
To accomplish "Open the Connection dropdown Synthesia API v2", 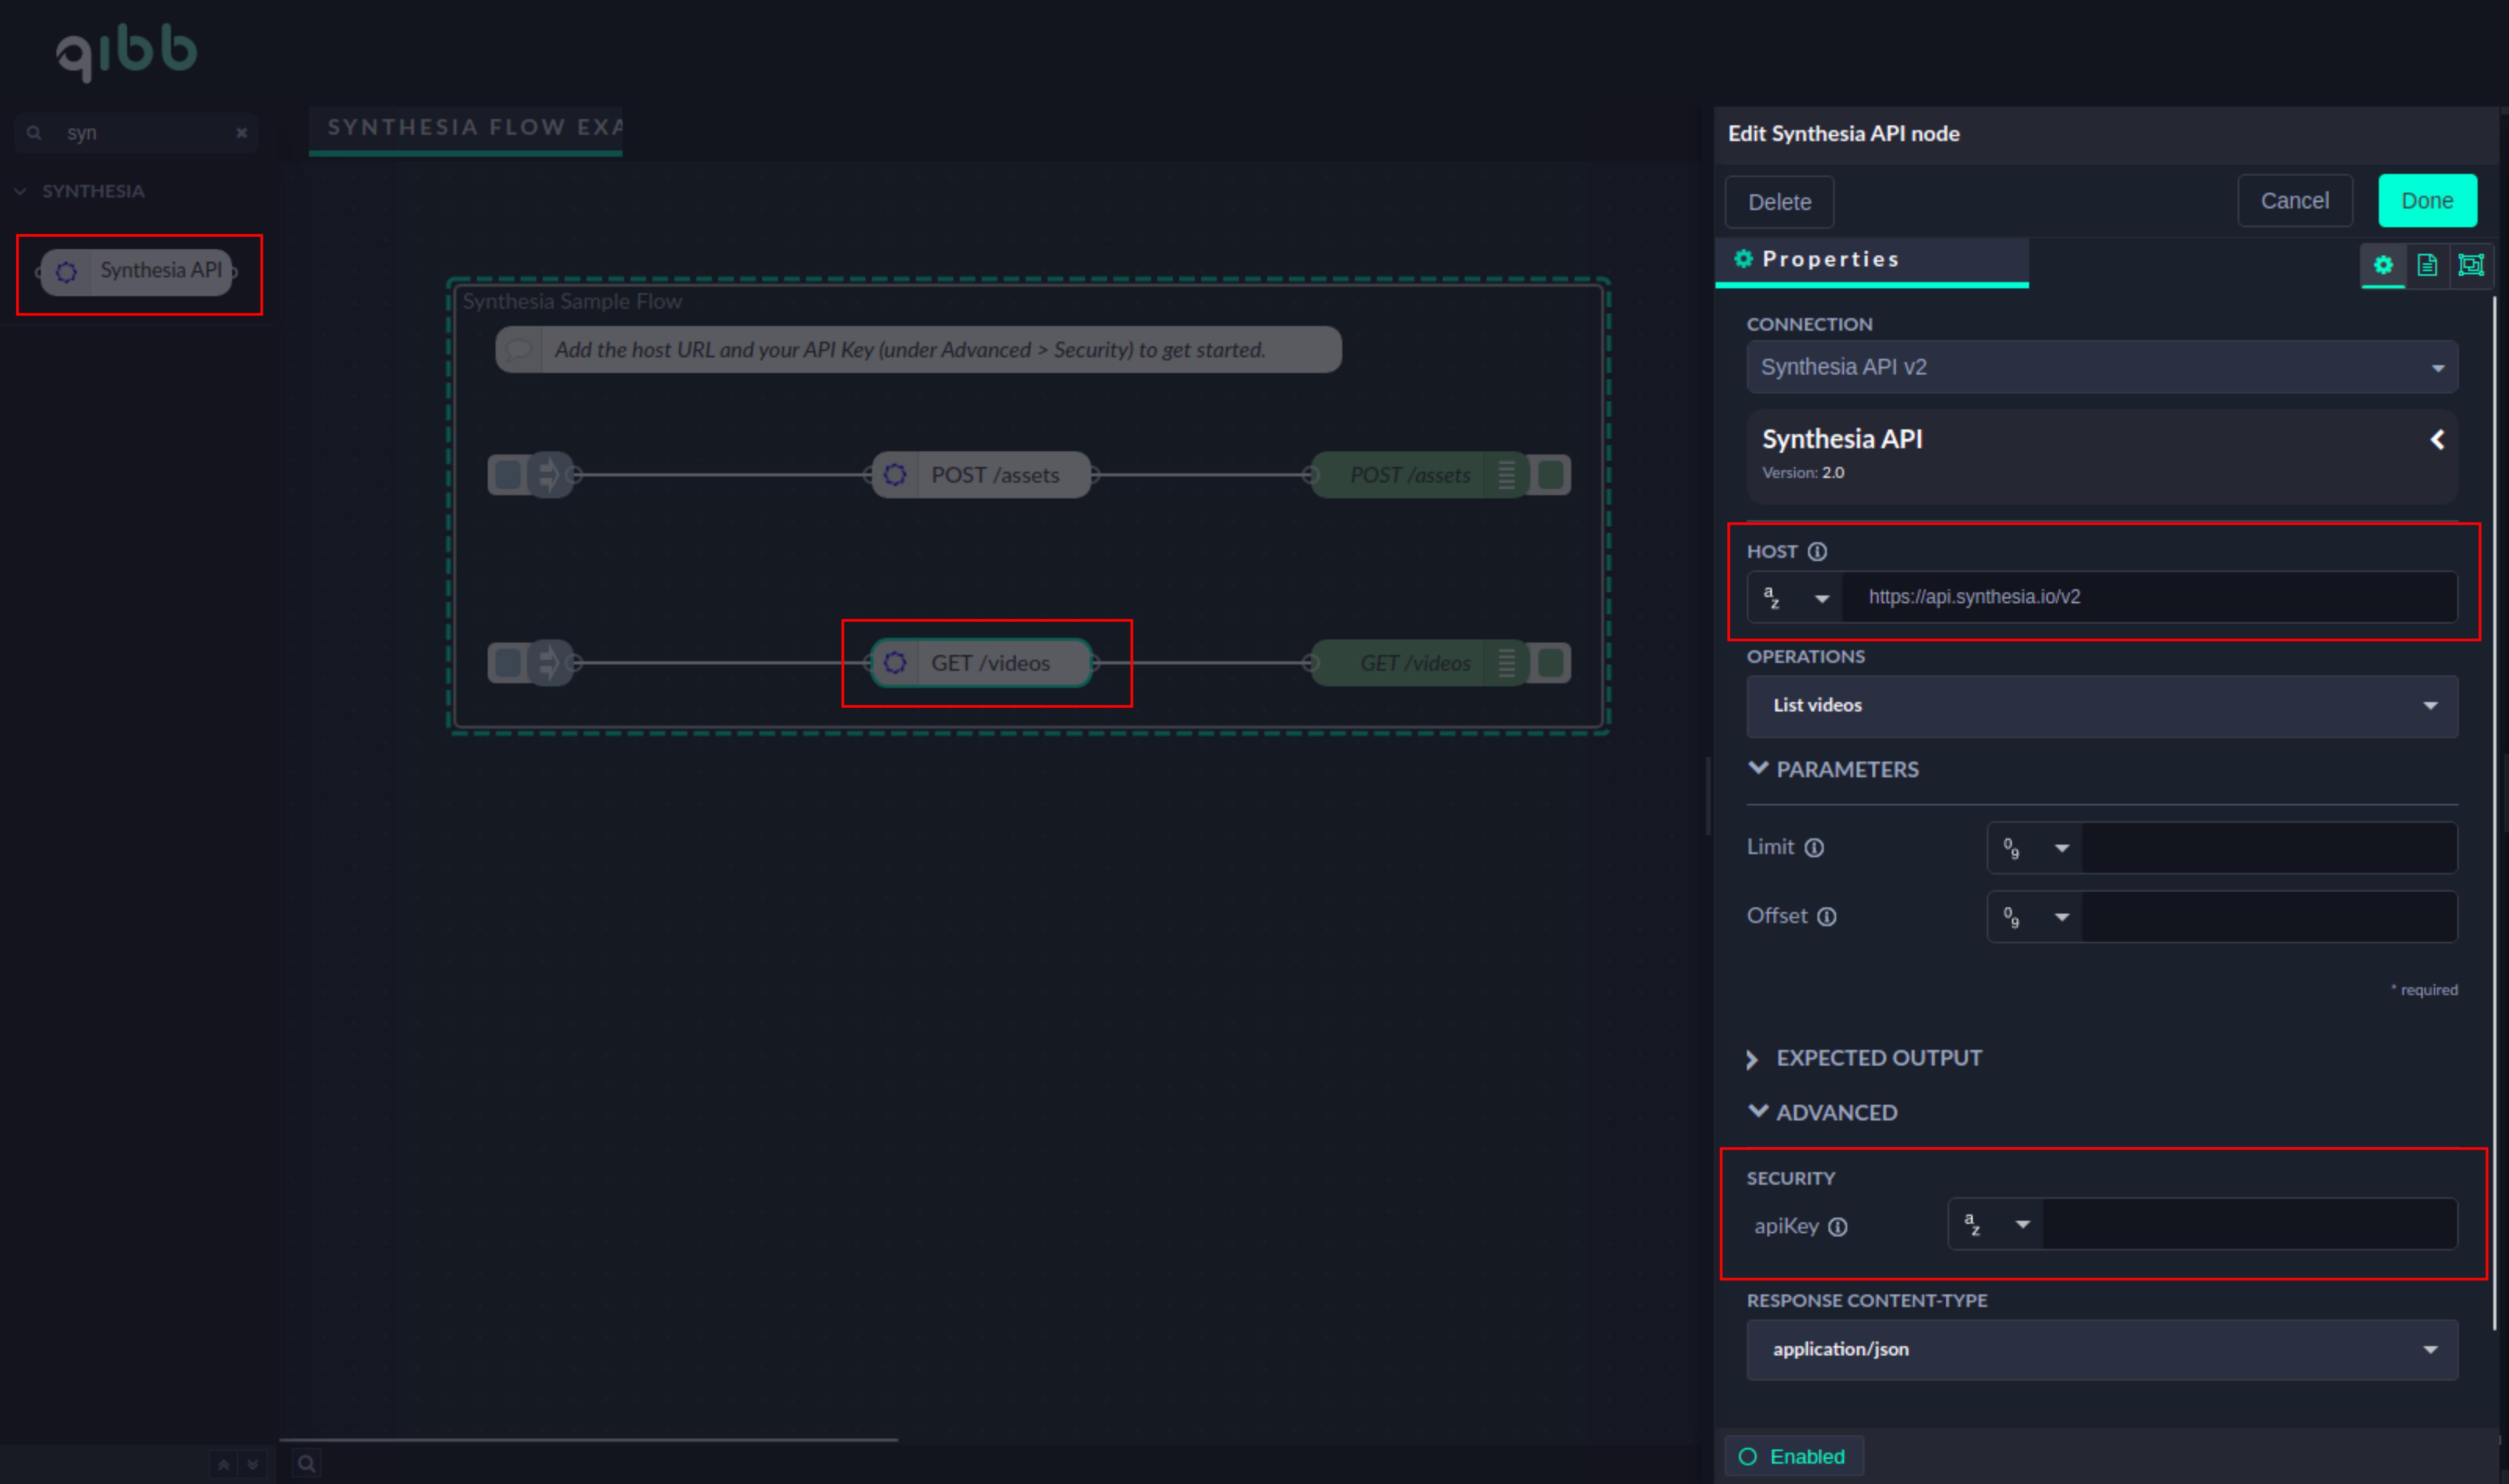I will click(2101, 367).
